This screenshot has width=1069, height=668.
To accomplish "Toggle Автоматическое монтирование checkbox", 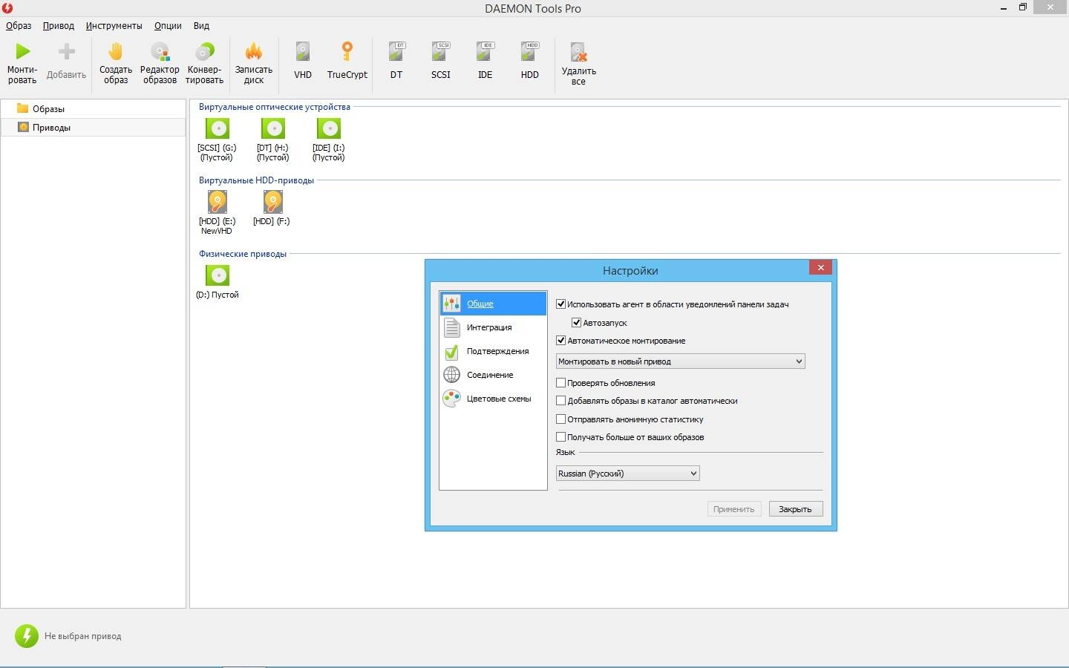I will click(561, 341).
